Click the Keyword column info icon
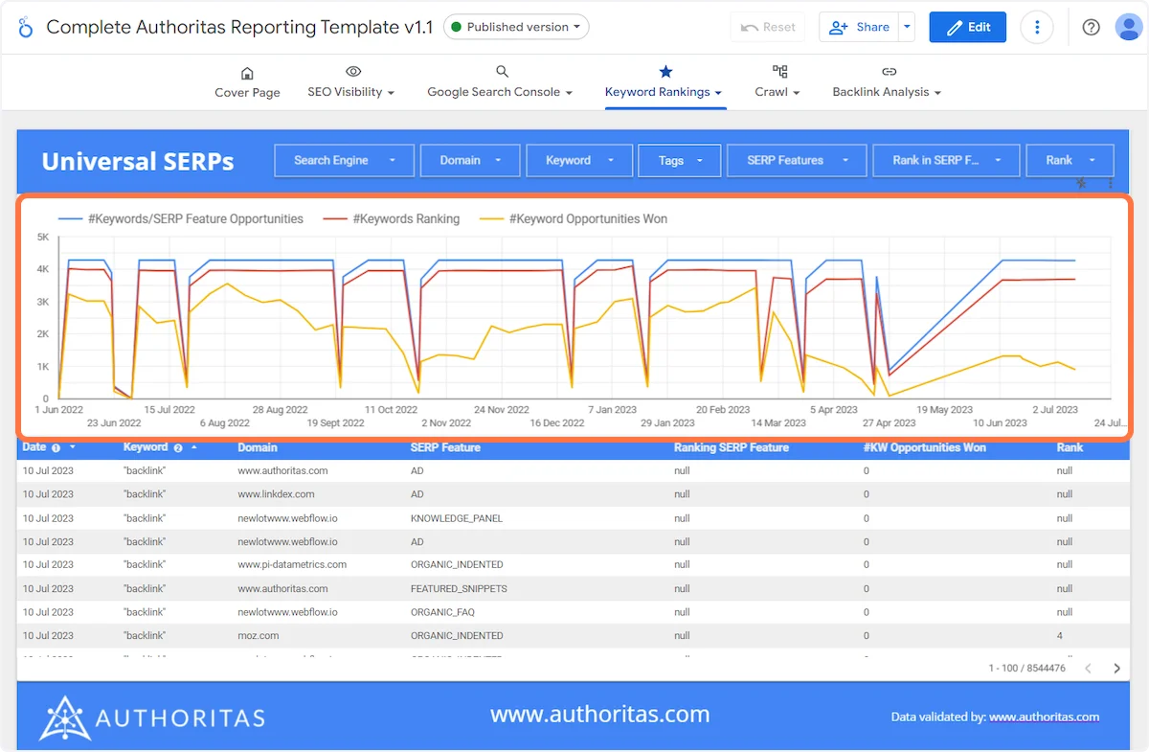1149x752 pixels. point(178,448)
